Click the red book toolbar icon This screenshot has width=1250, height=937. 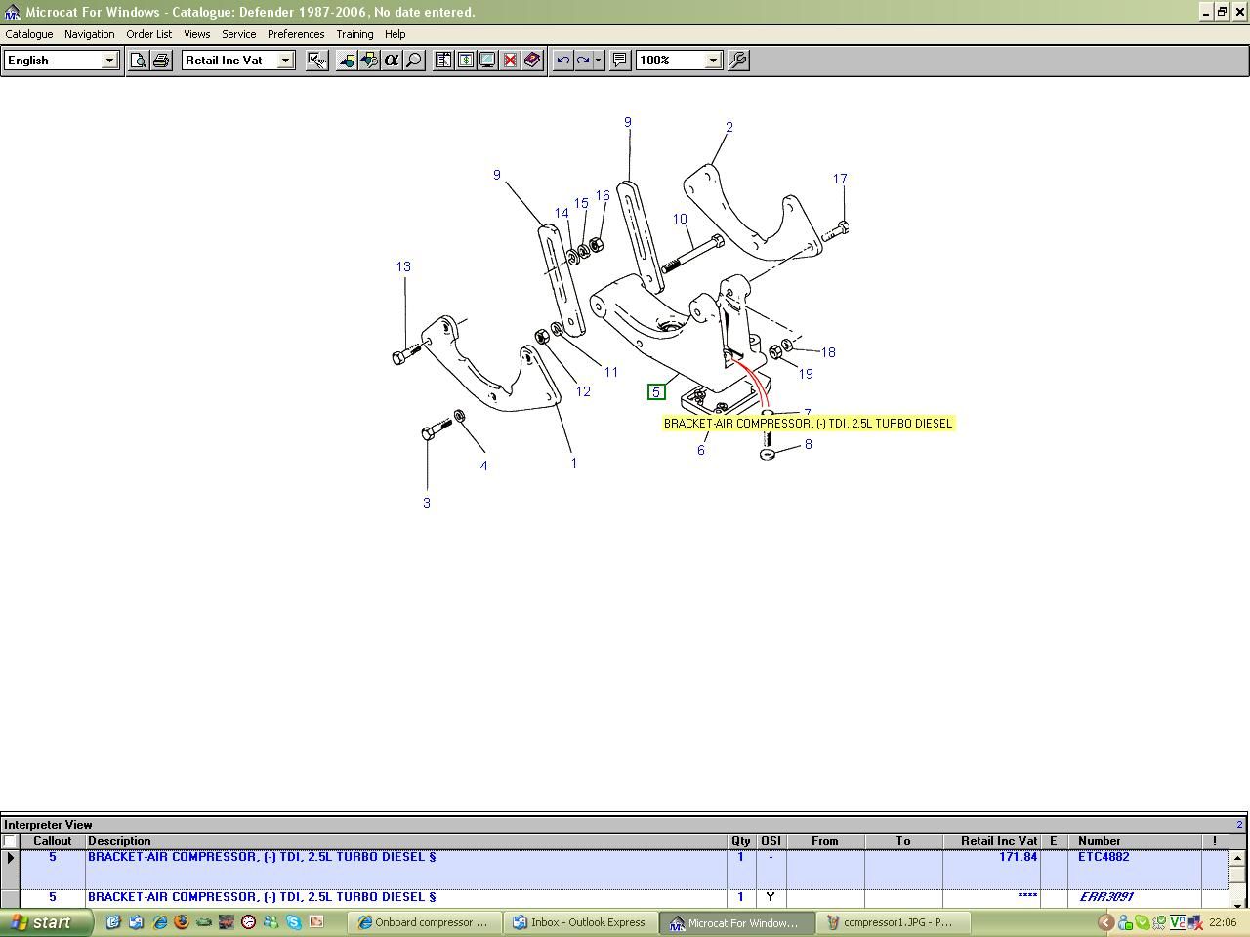pos(532,61)
